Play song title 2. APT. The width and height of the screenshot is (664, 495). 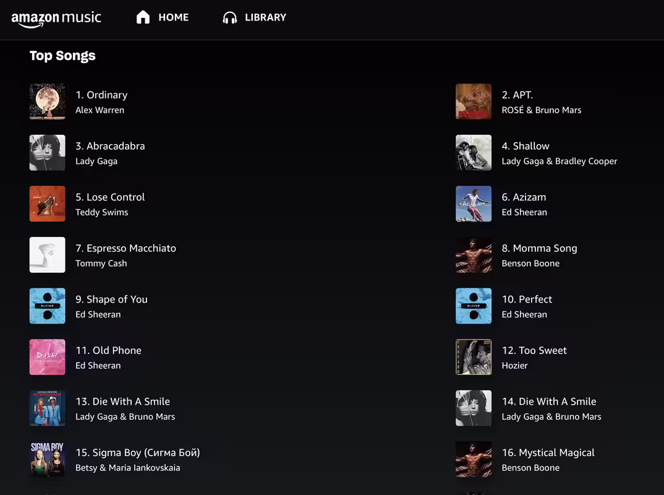(x=517, y=95)
